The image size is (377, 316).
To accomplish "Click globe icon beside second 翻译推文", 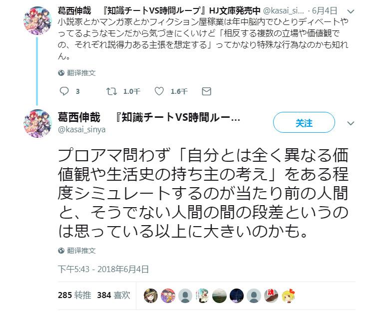I will click(61, 251).
